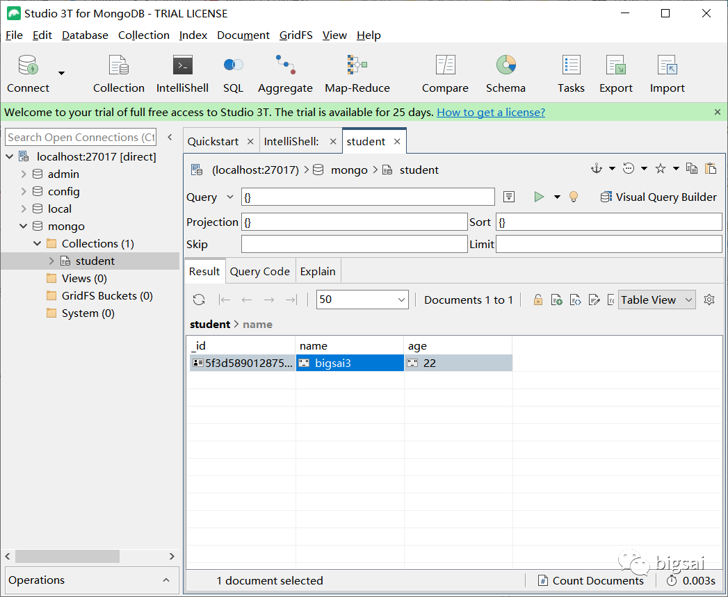The image size is (728, 597).
Task: Open the Map-Reduce tool
Action: coord(357,74)
